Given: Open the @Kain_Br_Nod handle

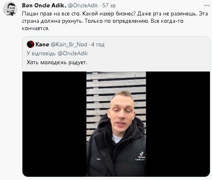Looking at the screenshot, I should coord(69,44).
